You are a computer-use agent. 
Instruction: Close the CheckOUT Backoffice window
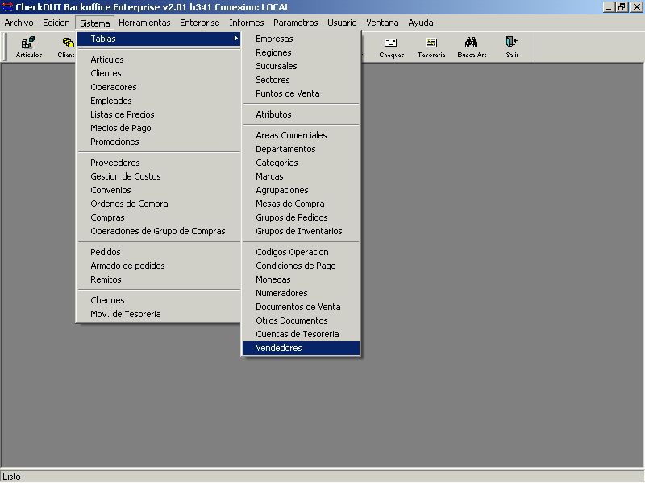(x=636, y=7)
